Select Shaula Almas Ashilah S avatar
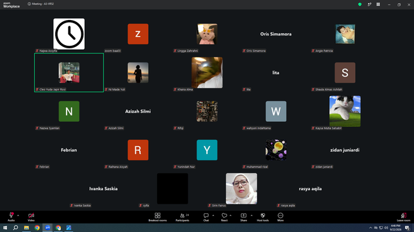 [x=345, y=73]
